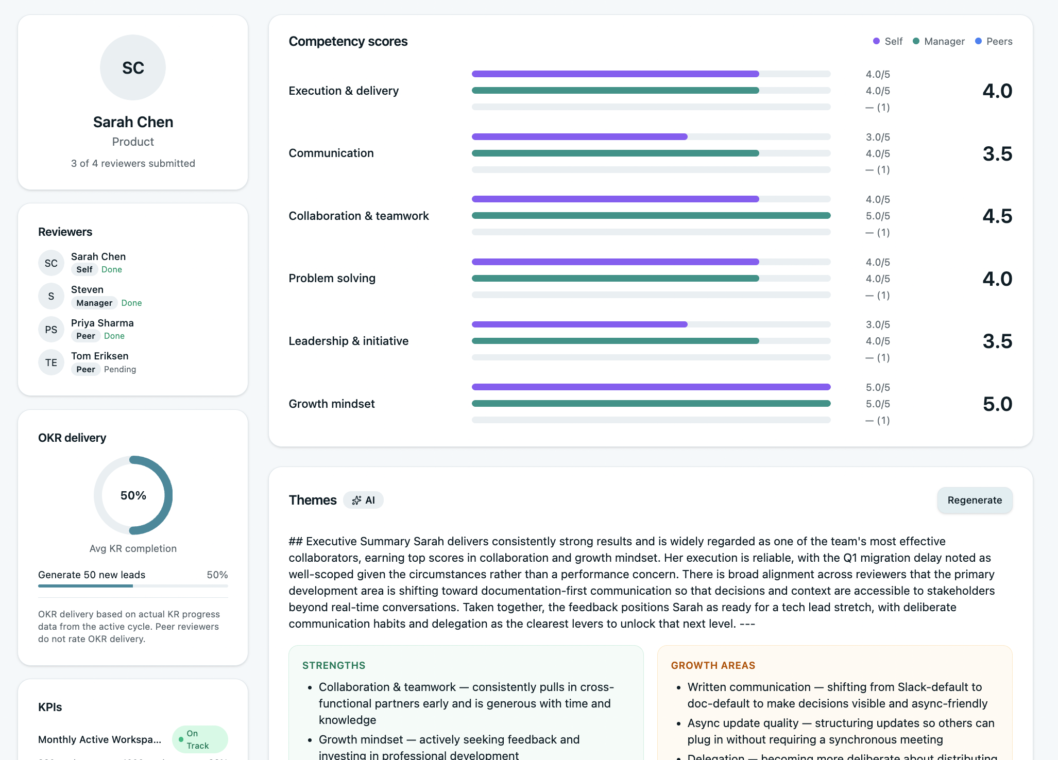Click the Tom Eriksen reviewer name

click(100, 356)
